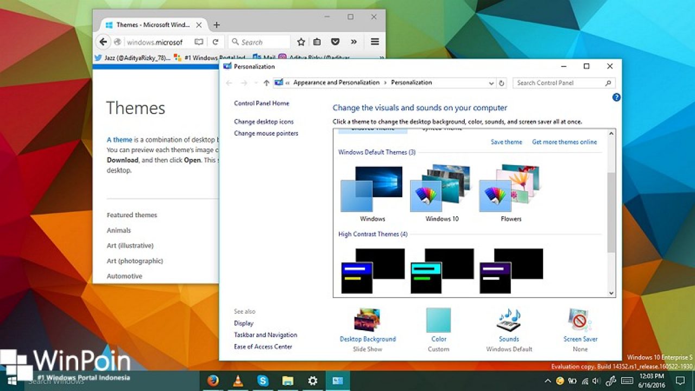
Task: Go up one level in Control Panel
Action: click(x=266, y=83)
